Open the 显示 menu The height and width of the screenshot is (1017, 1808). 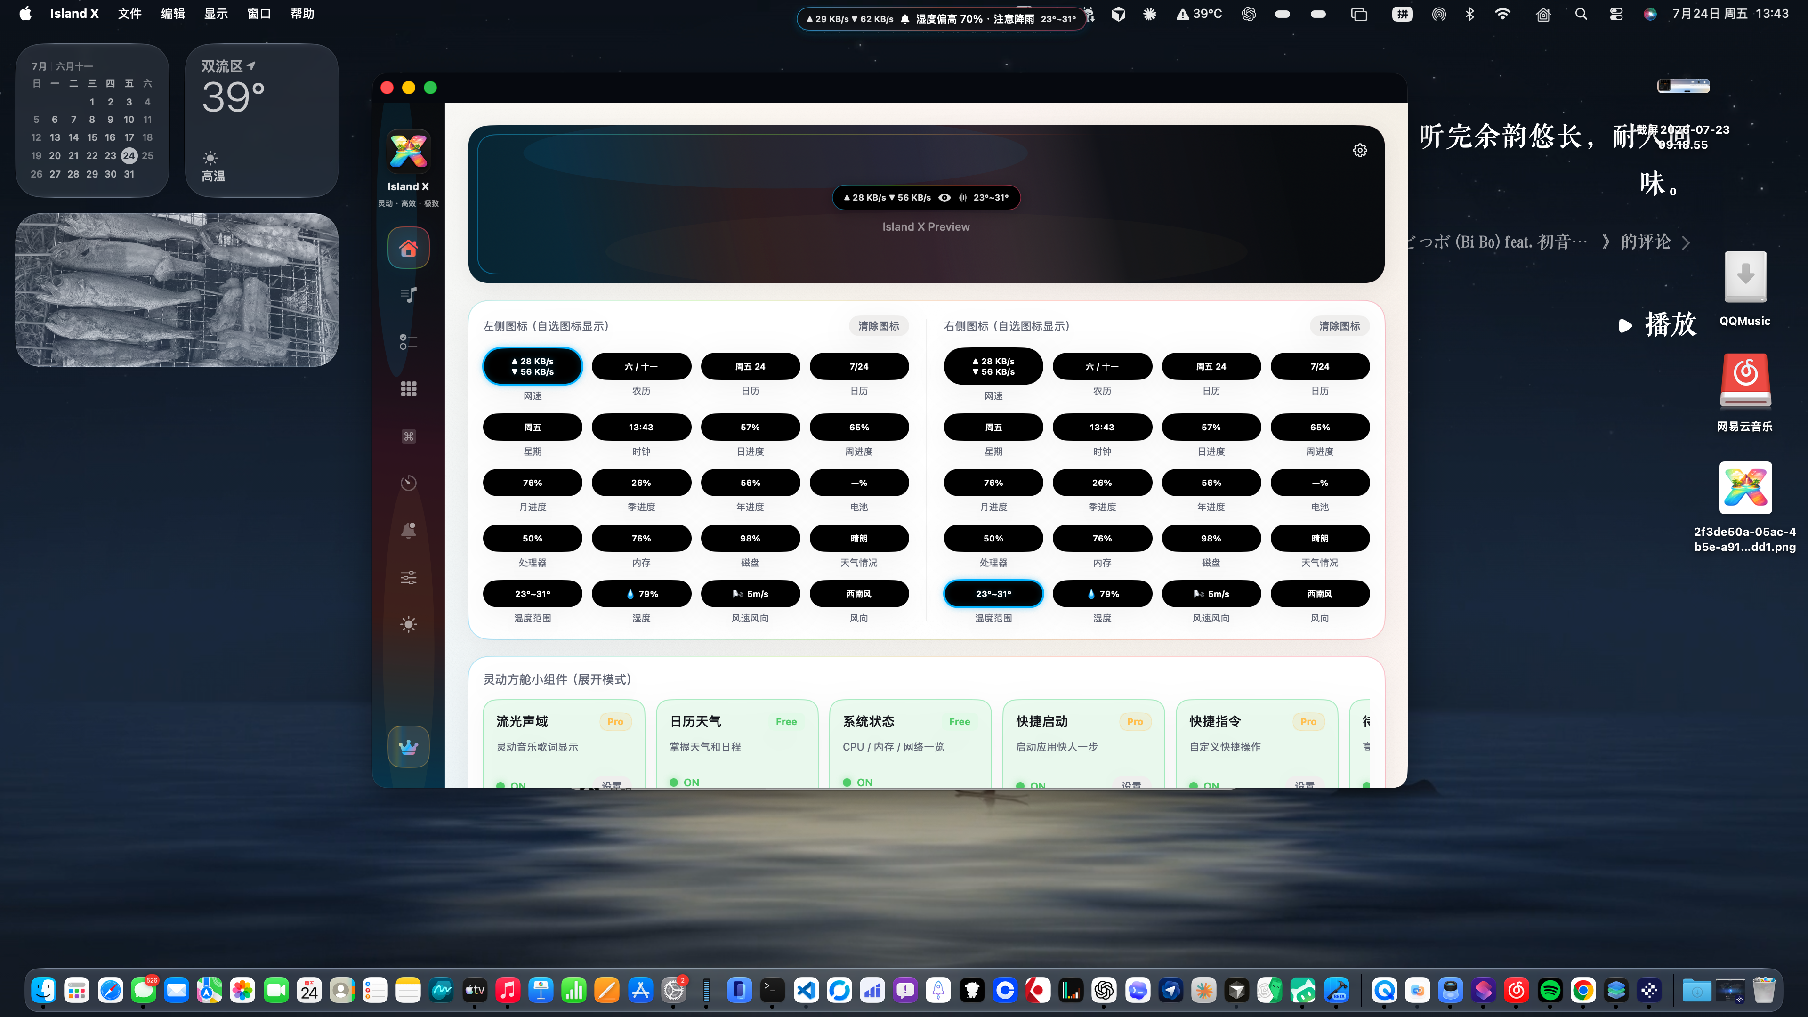[x=216, y=14]
